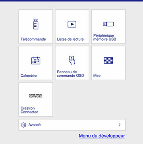
Task: Open the Menu du développeur link
Action: (x=102, y=136)
